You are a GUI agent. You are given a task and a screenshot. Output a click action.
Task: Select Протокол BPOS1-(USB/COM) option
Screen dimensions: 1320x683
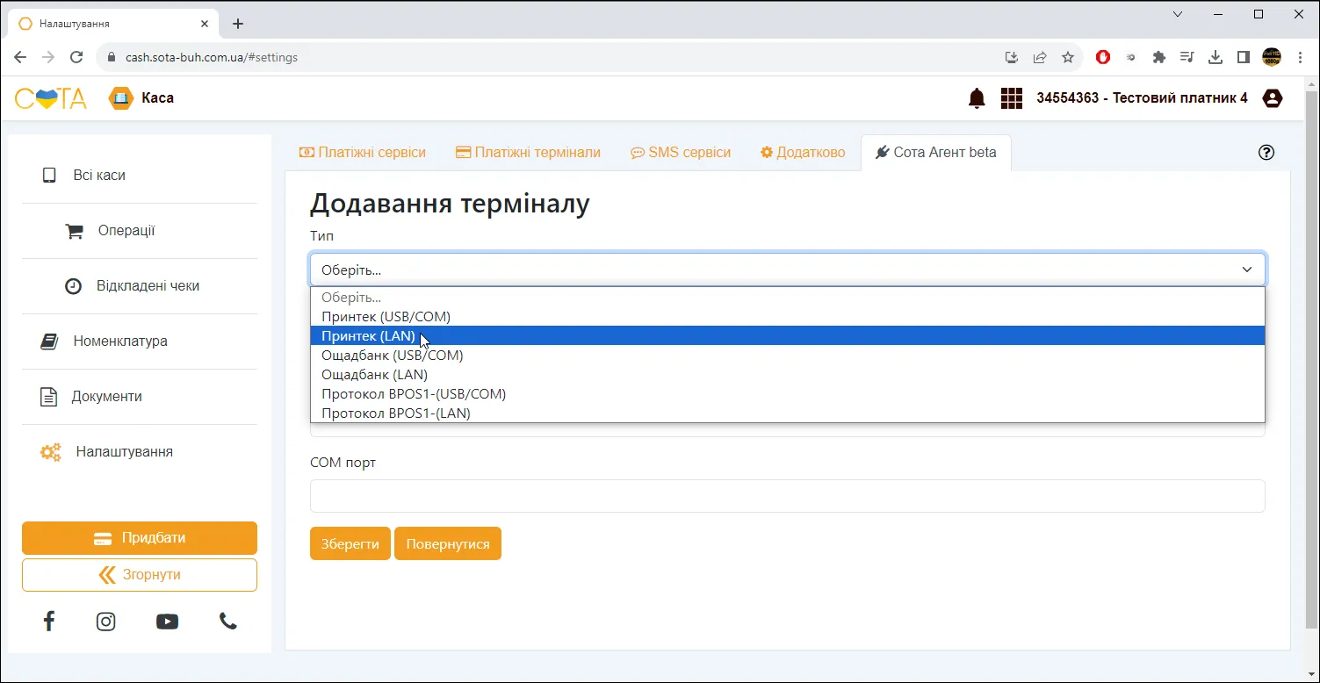(x=788, y=393)
